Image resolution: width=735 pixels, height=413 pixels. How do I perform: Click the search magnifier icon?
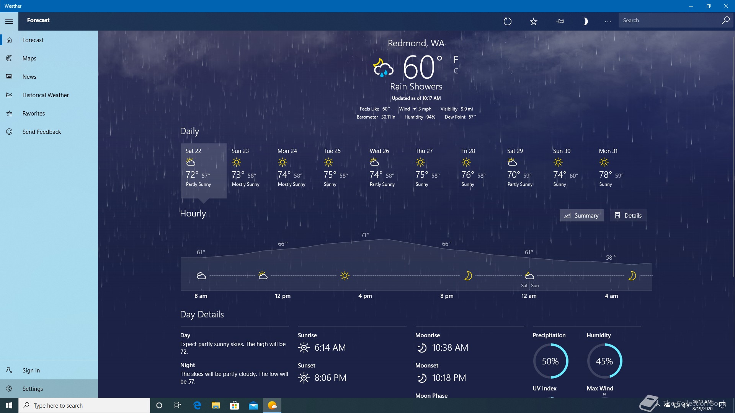coord(725,20)
